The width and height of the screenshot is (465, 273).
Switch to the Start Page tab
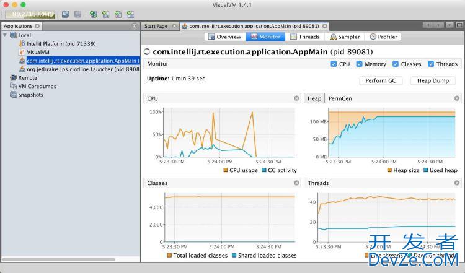156,26
